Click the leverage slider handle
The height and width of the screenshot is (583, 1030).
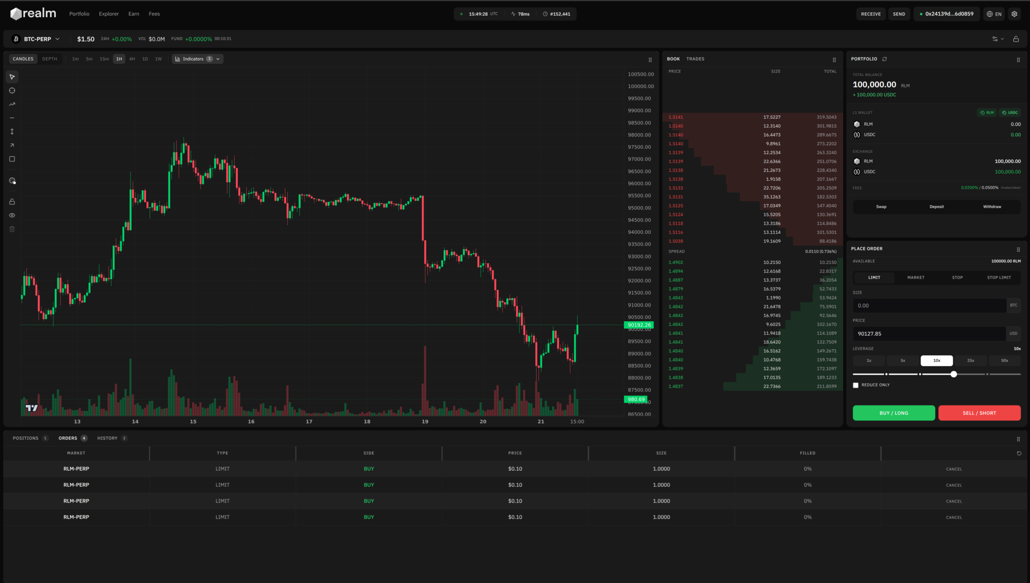click(x=953, y=374)
